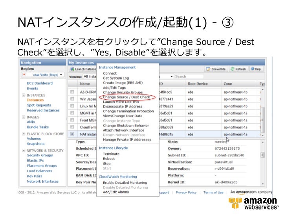Choose Reboot menu item
The width and height of the screenshot is (286, 215).
coord(109,159)
